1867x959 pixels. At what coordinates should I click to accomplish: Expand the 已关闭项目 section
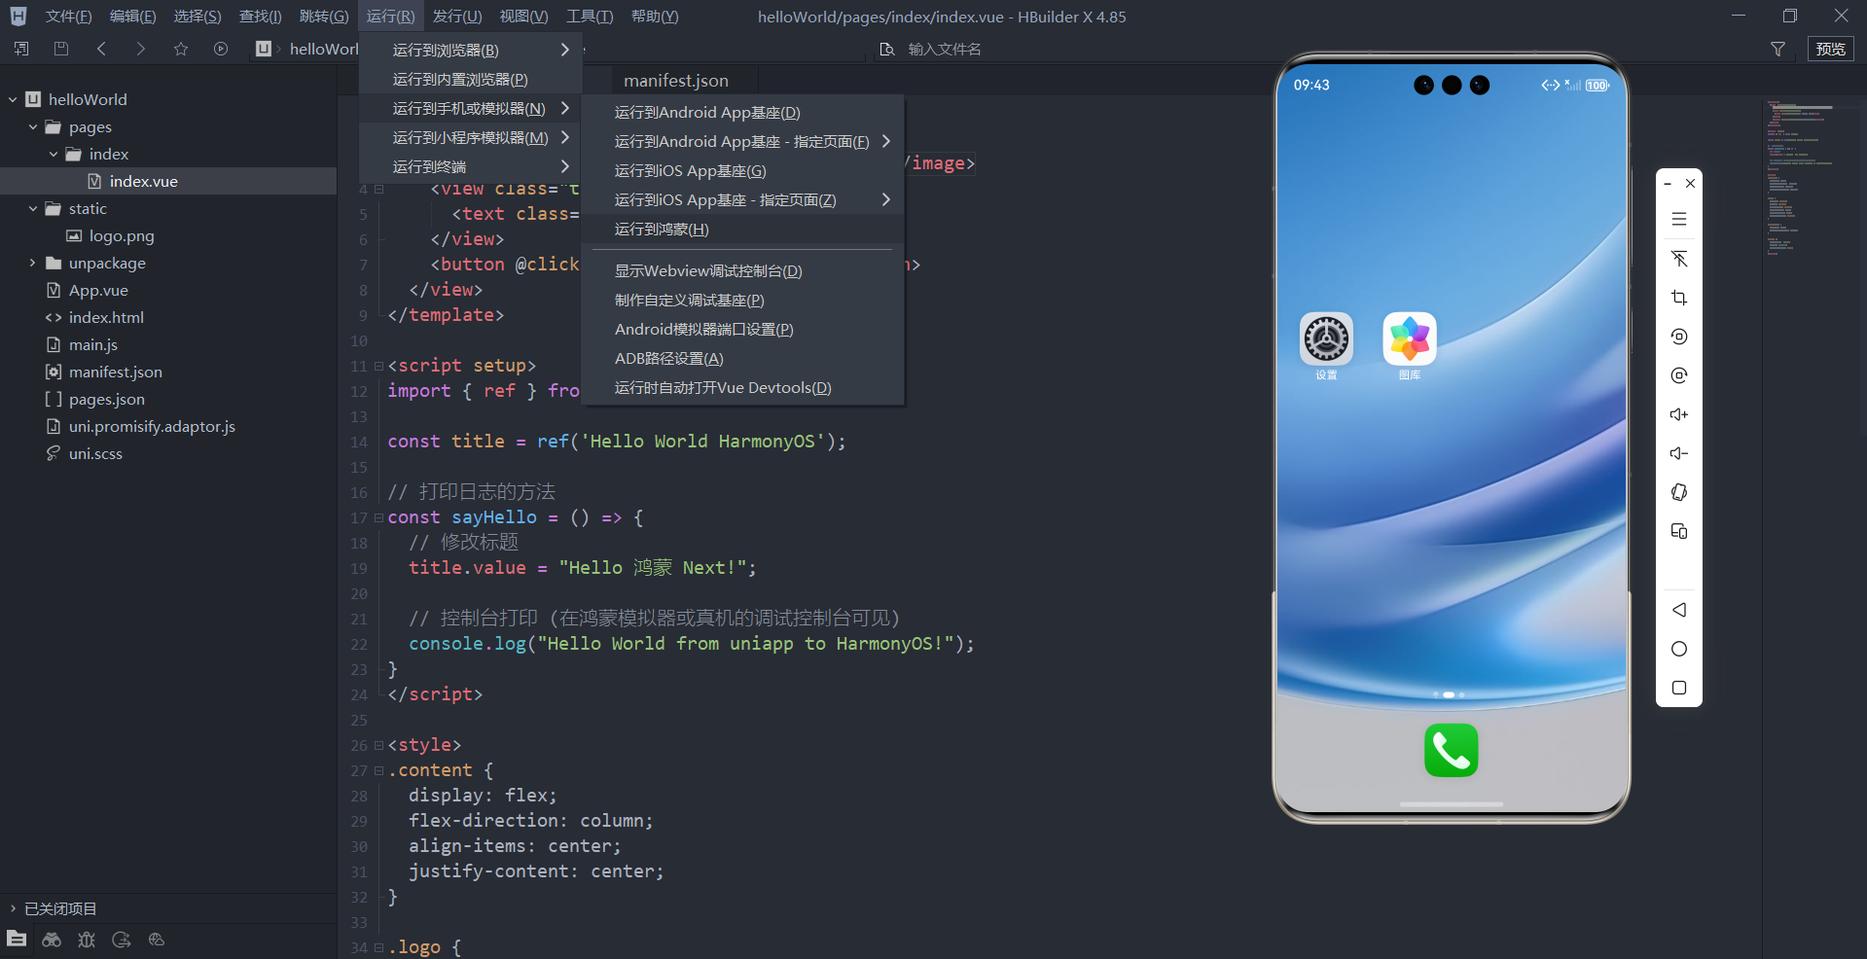click(x=13, y=908)
